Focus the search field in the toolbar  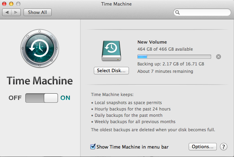(202, 12)
